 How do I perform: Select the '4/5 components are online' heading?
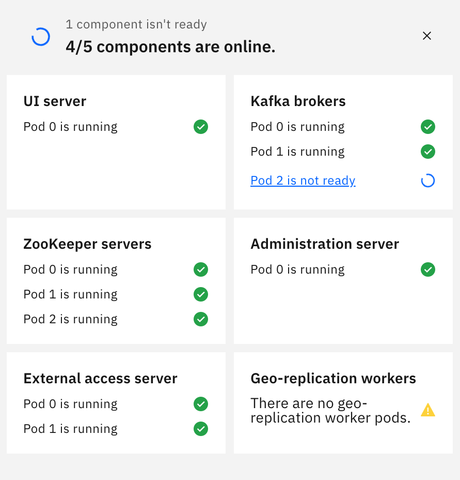point(170,47)
